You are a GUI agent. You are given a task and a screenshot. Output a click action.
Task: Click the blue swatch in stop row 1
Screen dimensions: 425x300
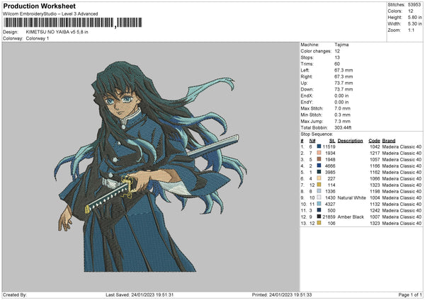319,146
